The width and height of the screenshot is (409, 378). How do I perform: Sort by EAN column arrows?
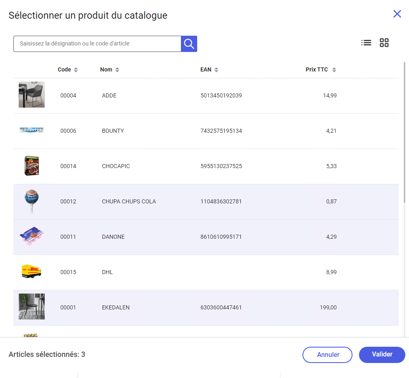(x=216, y=70)
